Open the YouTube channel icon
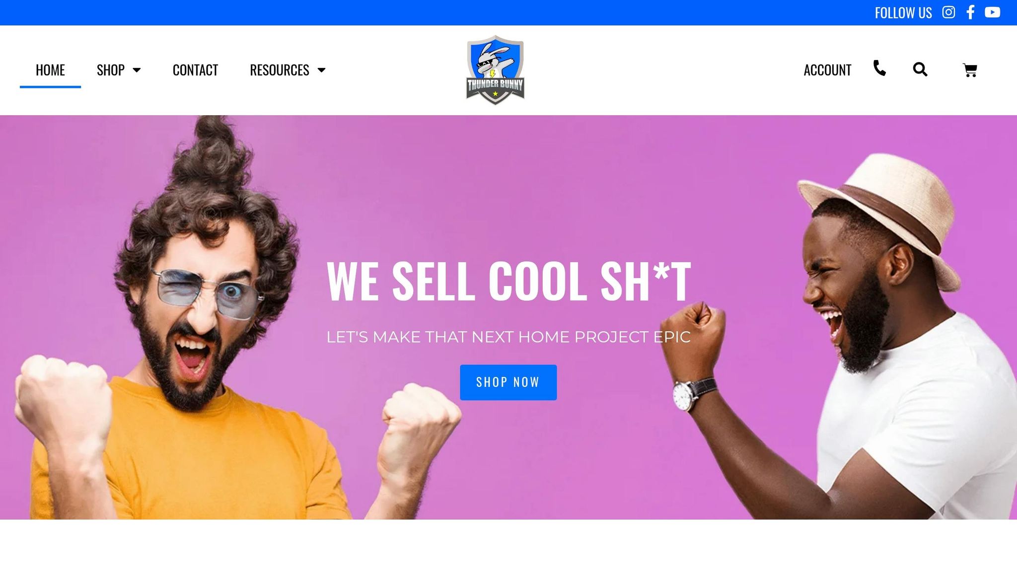The image size is (1017, 572). 992,12
